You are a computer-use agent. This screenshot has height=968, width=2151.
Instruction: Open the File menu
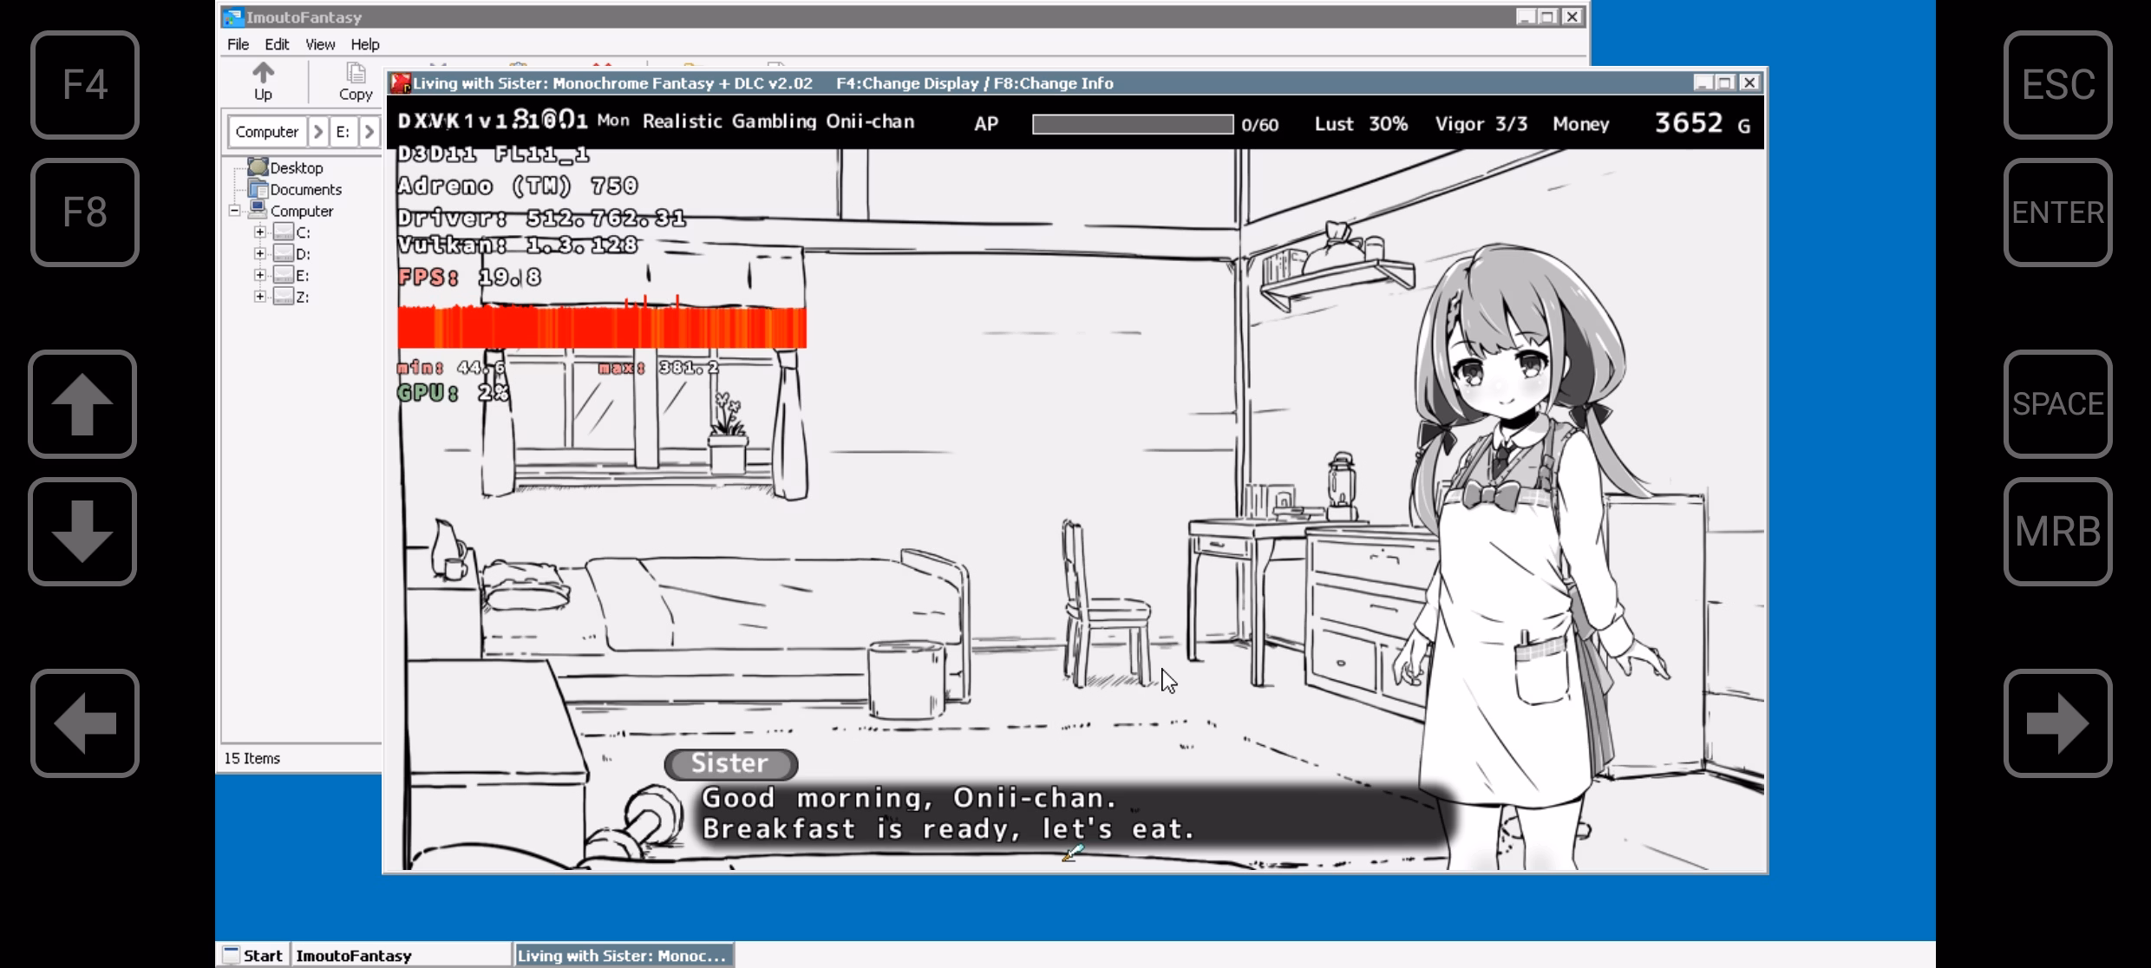(x=238, y=44)
